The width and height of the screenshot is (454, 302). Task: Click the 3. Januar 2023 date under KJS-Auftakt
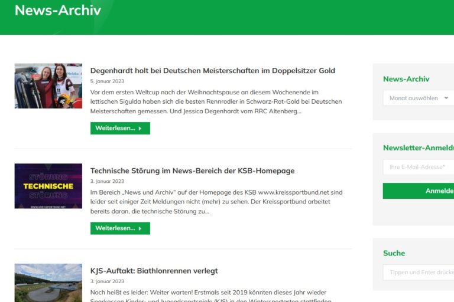[x=107, y=281]
